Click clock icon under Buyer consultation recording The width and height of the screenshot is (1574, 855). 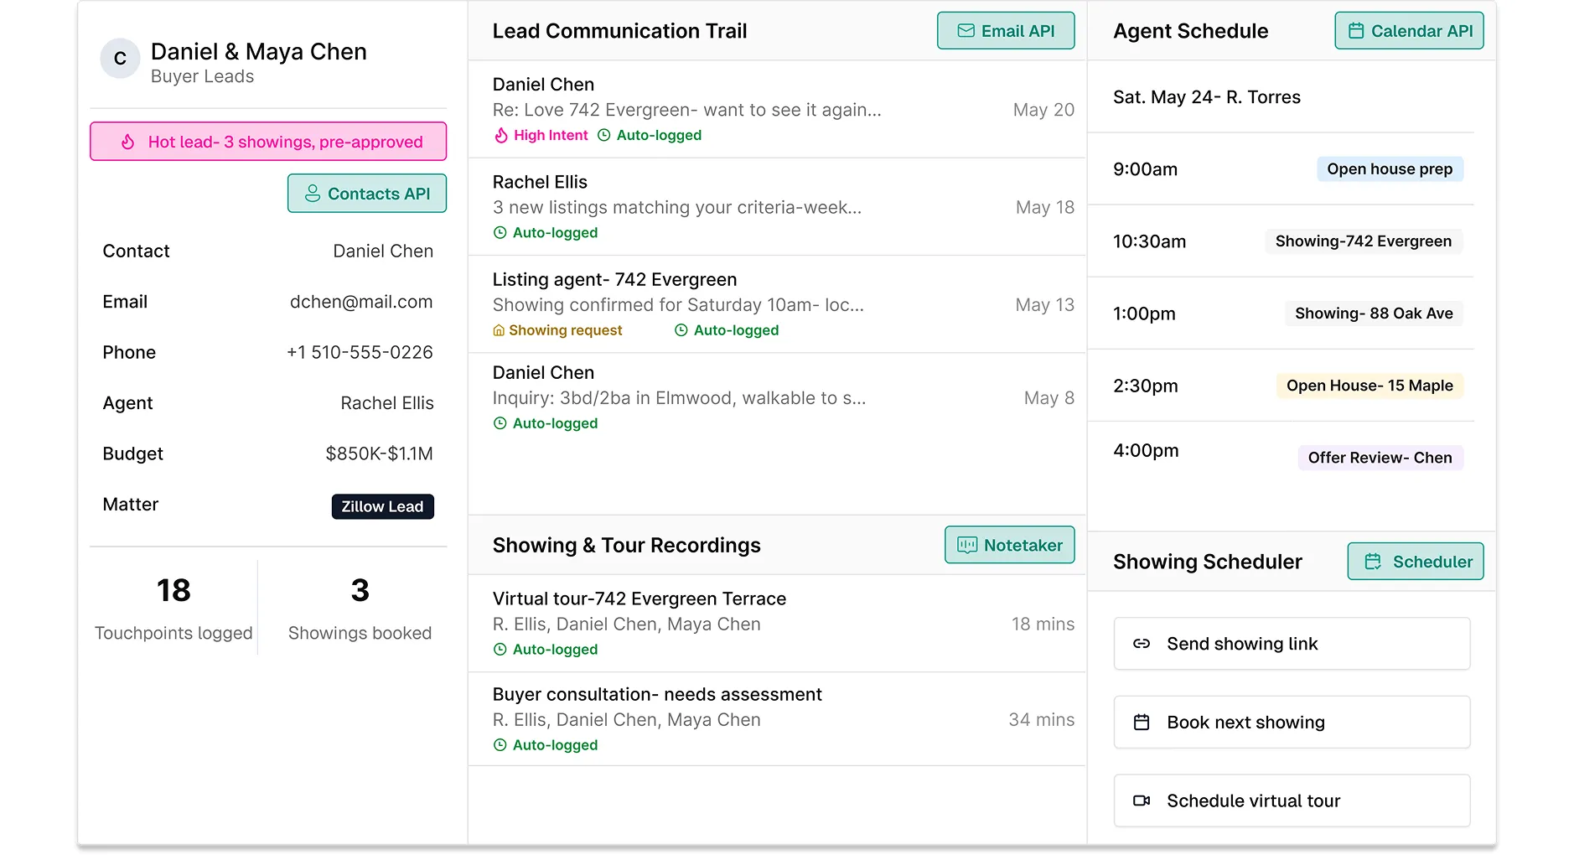tap(500, 745)
